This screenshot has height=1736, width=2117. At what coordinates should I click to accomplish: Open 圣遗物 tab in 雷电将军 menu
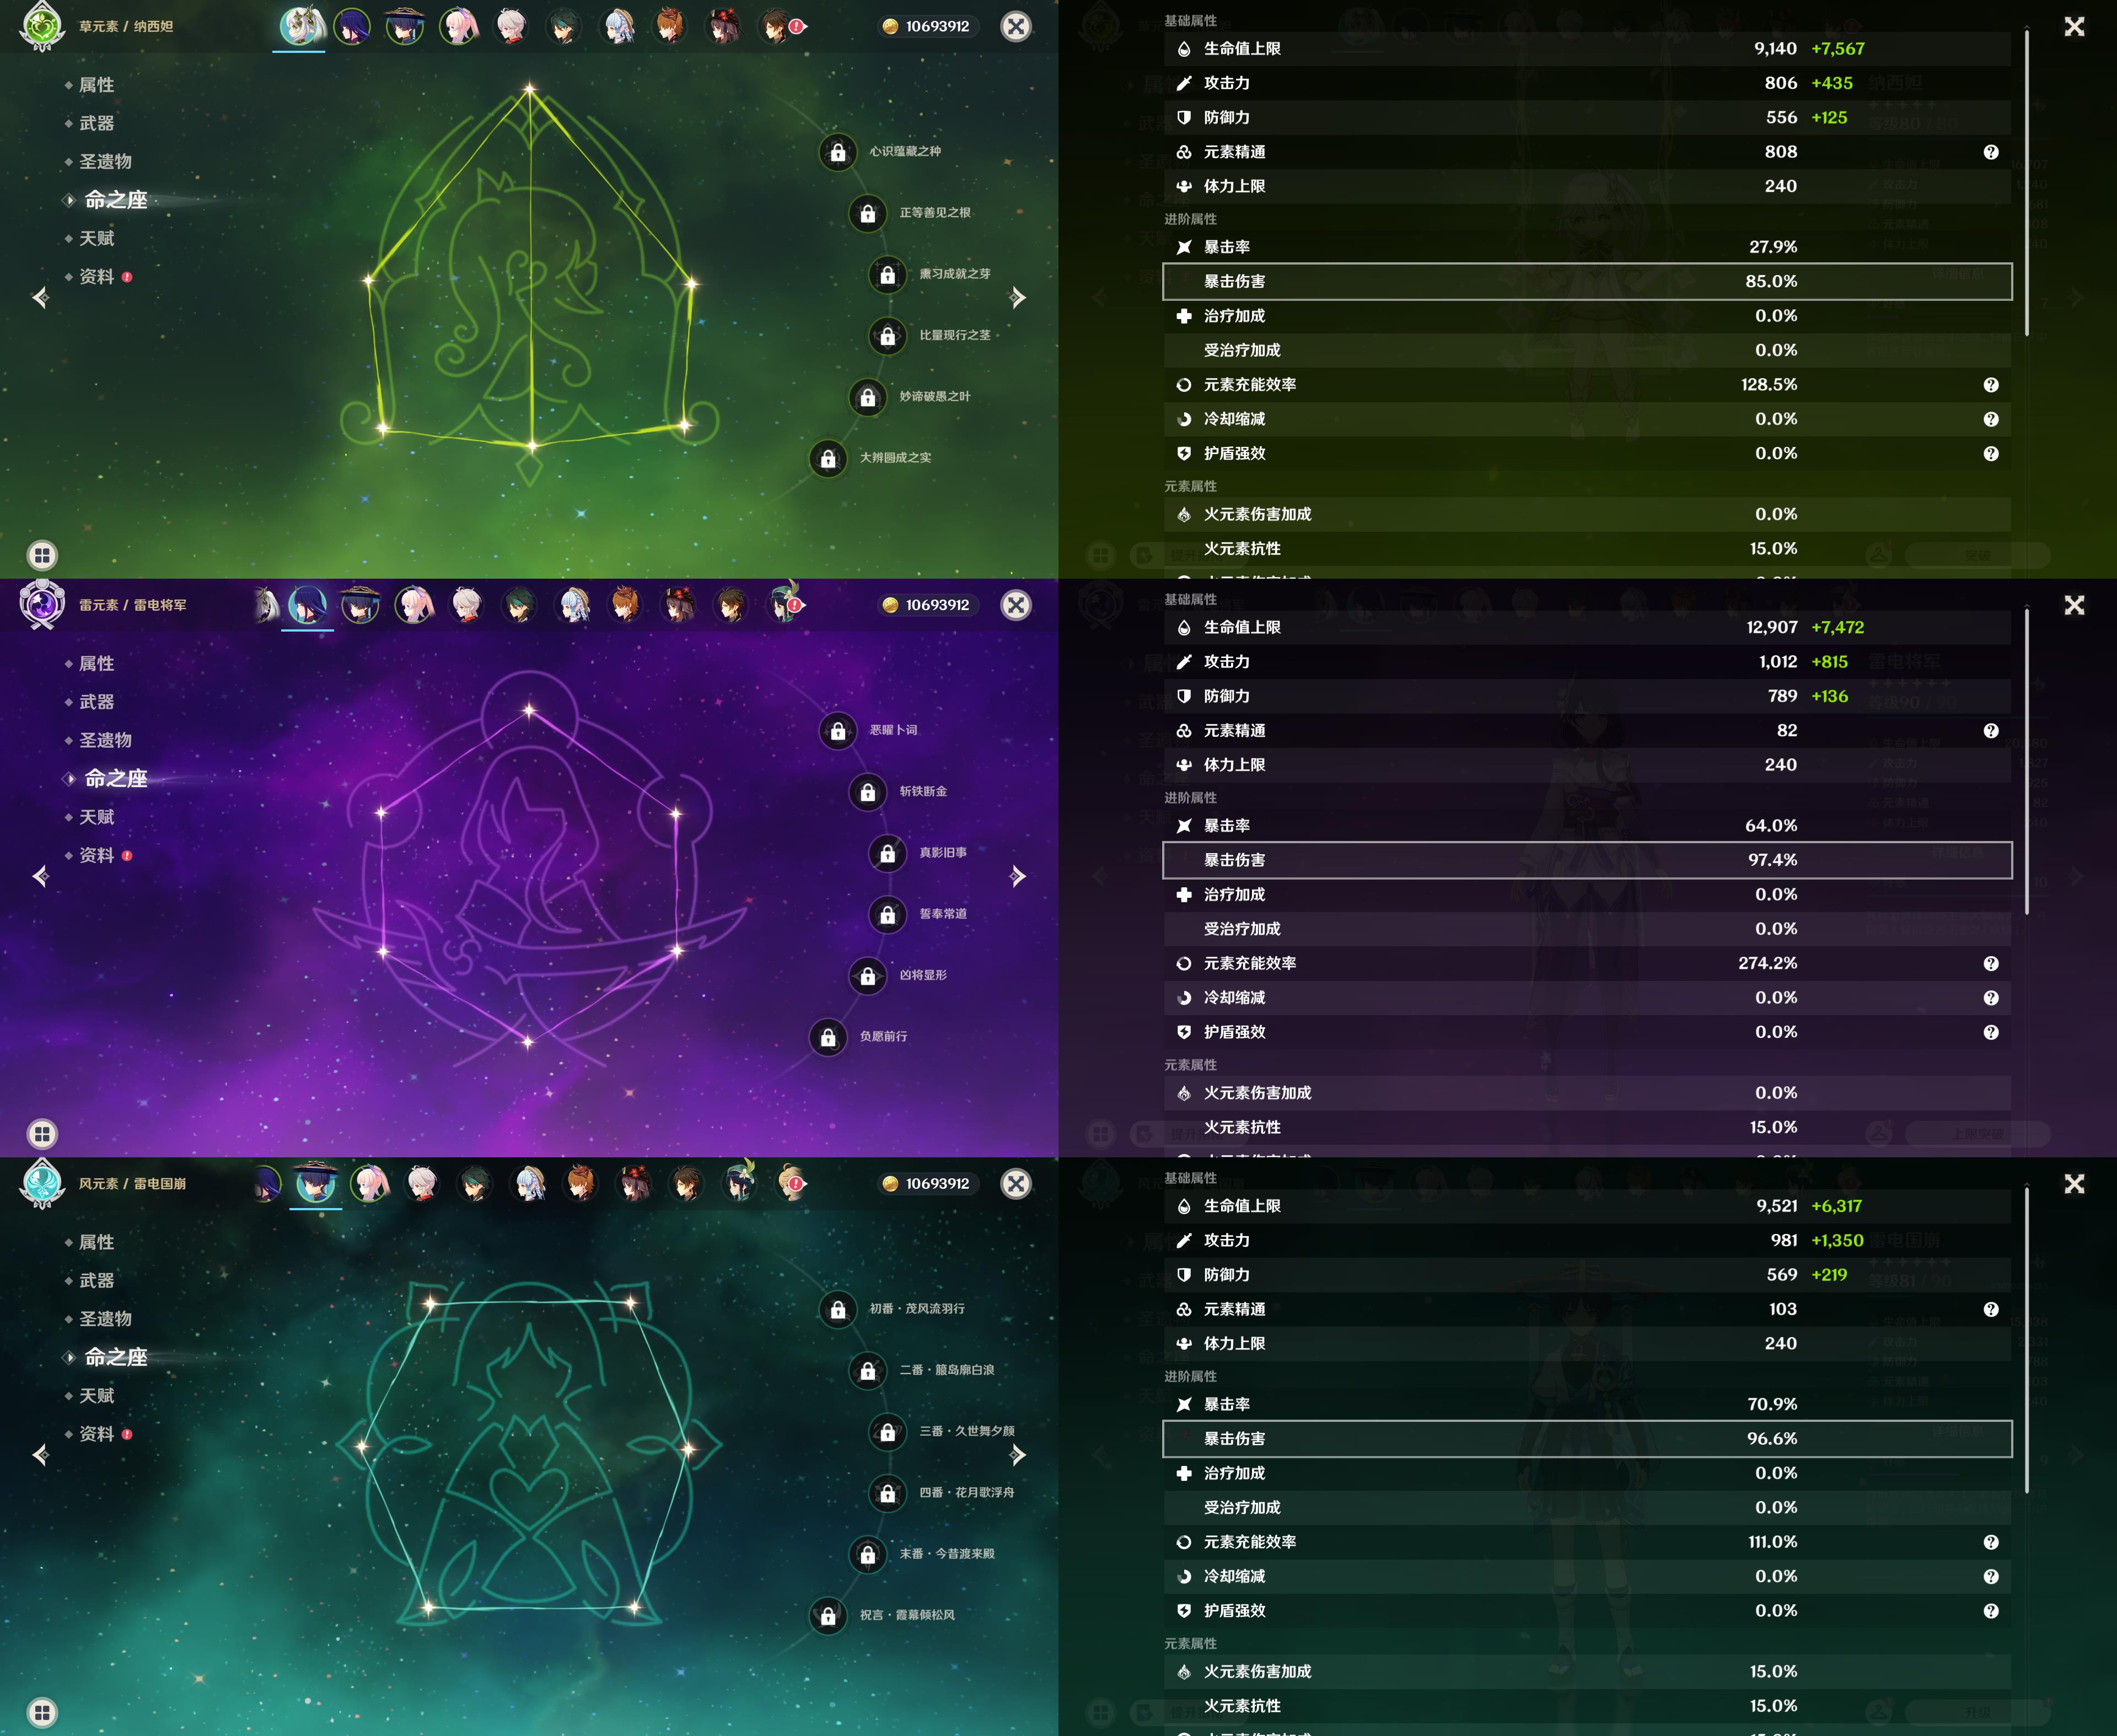pyautogui.click(x=105, y=740)
